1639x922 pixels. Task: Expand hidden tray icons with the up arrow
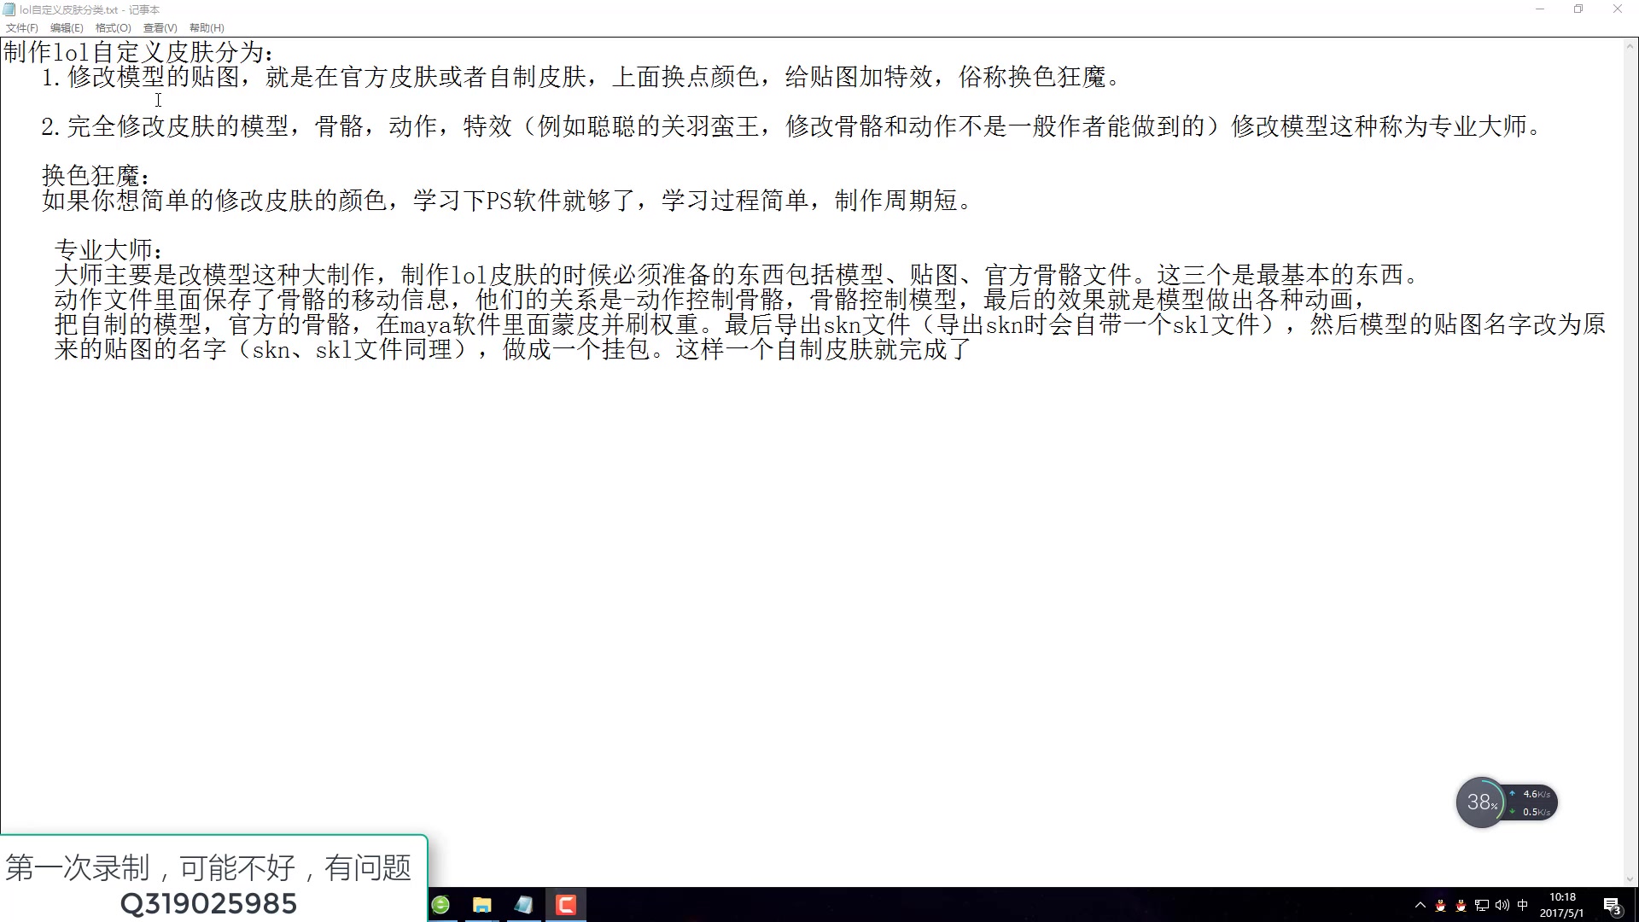(1420, 906)
